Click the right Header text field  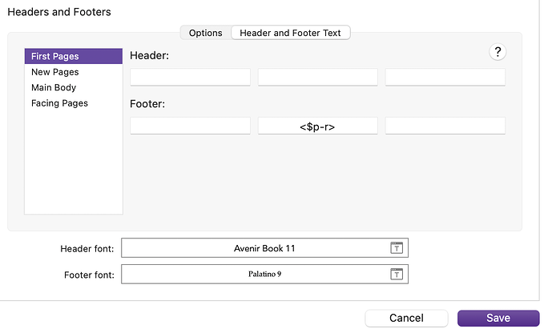(x=445, y=77)
